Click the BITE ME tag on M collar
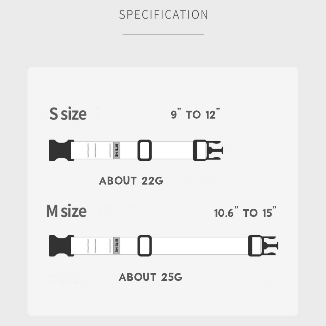The width and height of the screenshot is (326, 326). 116,246
